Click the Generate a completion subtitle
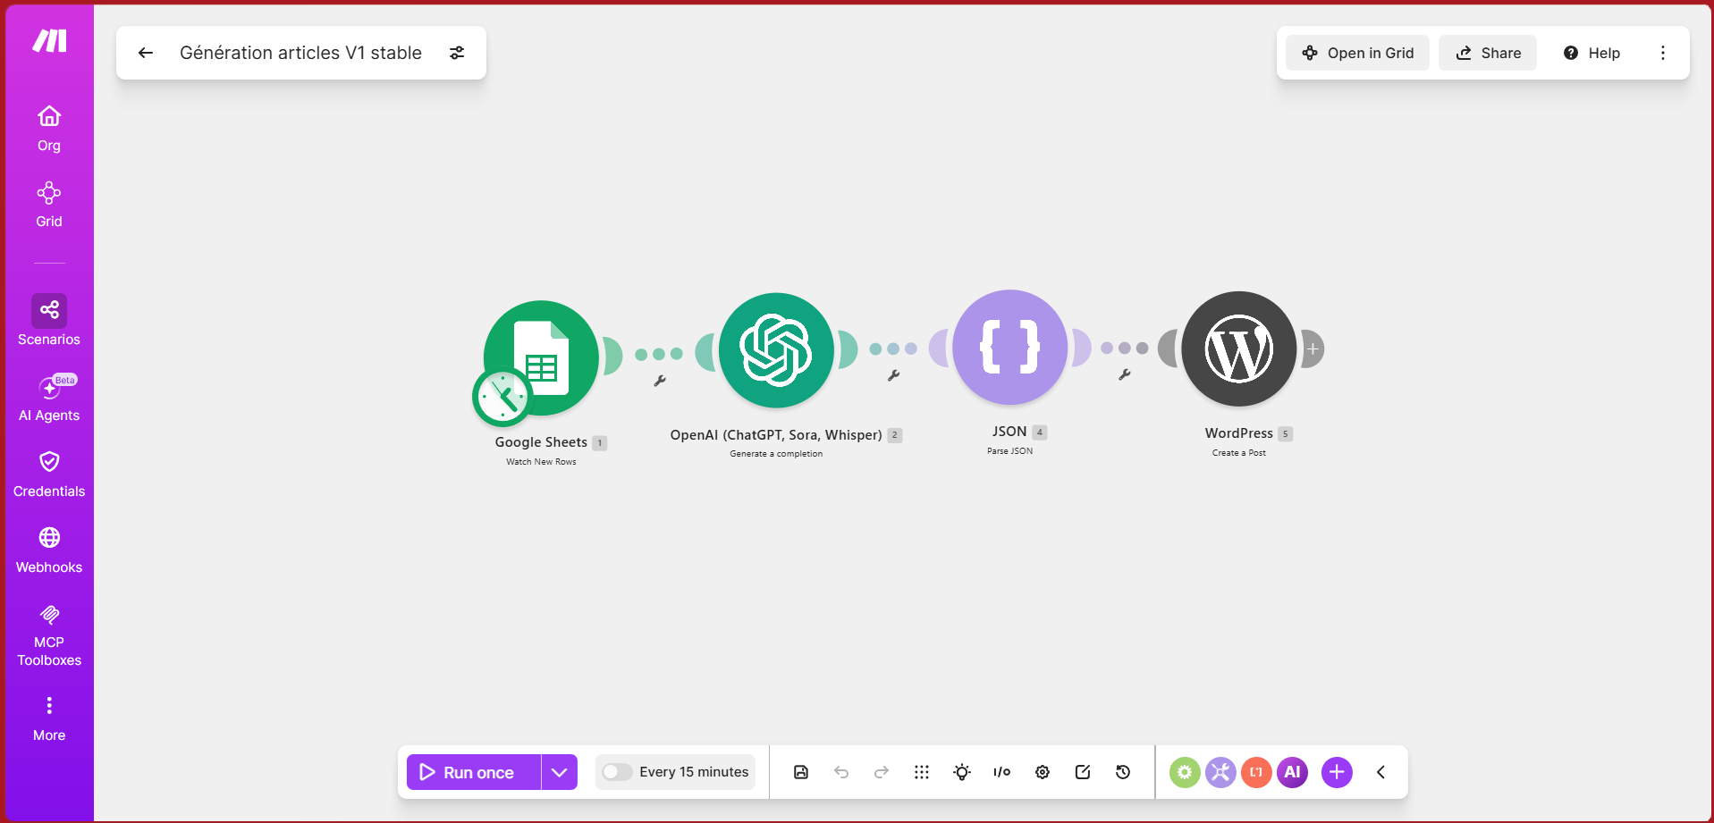Viewport: 1714px width, 823px height. (776, 454)
